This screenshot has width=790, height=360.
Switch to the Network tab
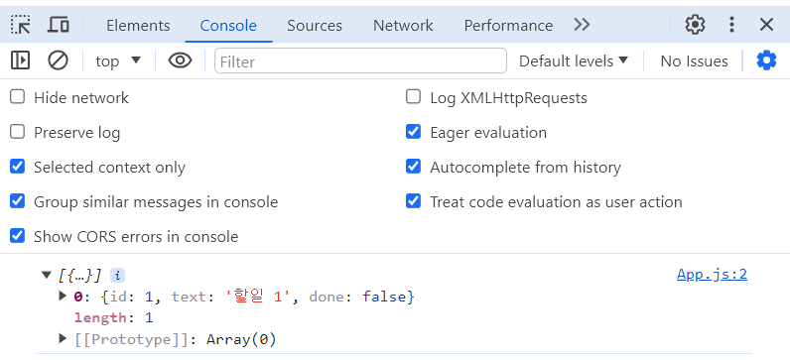tap(403, 25)
